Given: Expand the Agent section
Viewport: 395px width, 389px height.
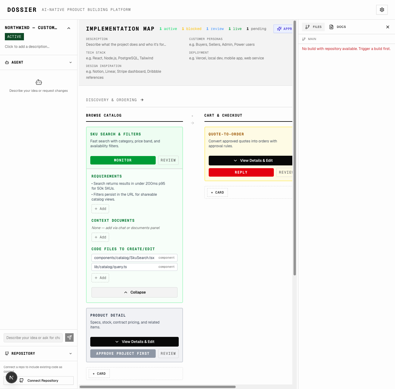Looking at the screenshot, I should pyautogui.click(x=38, y=62).
